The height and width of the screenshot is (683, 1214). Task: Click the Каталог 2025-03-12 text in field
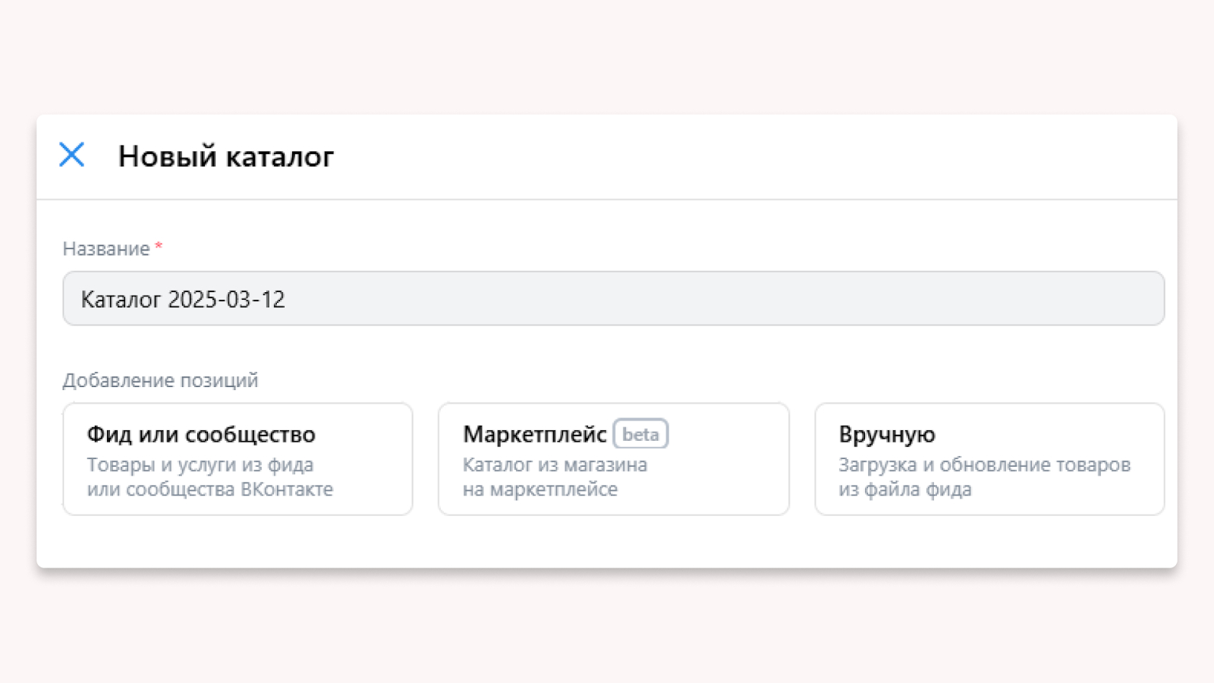(183, 299)
